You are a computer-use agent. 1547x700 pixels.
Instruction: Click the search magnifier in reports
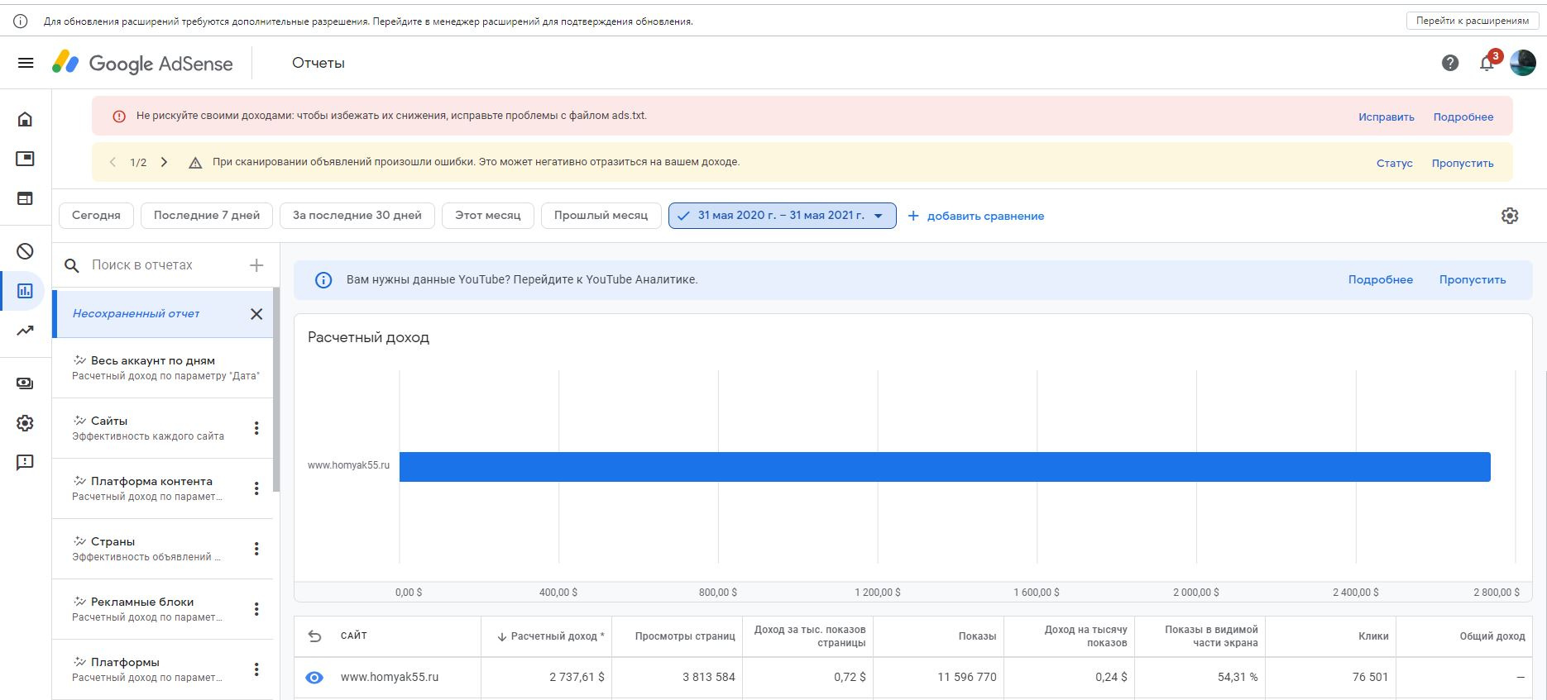[72, 265]
